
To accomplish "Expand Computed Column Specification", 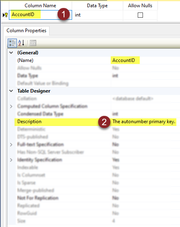I will click(11, 106).
